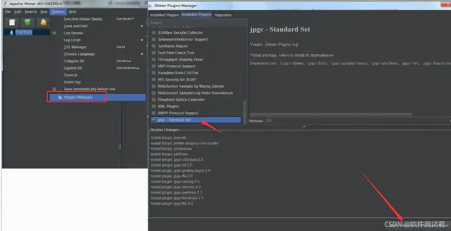The width and height of the screenshot is (451, 231).
Task: Click the plugin description horizontal scrollbar
Action: click(330, 114)
